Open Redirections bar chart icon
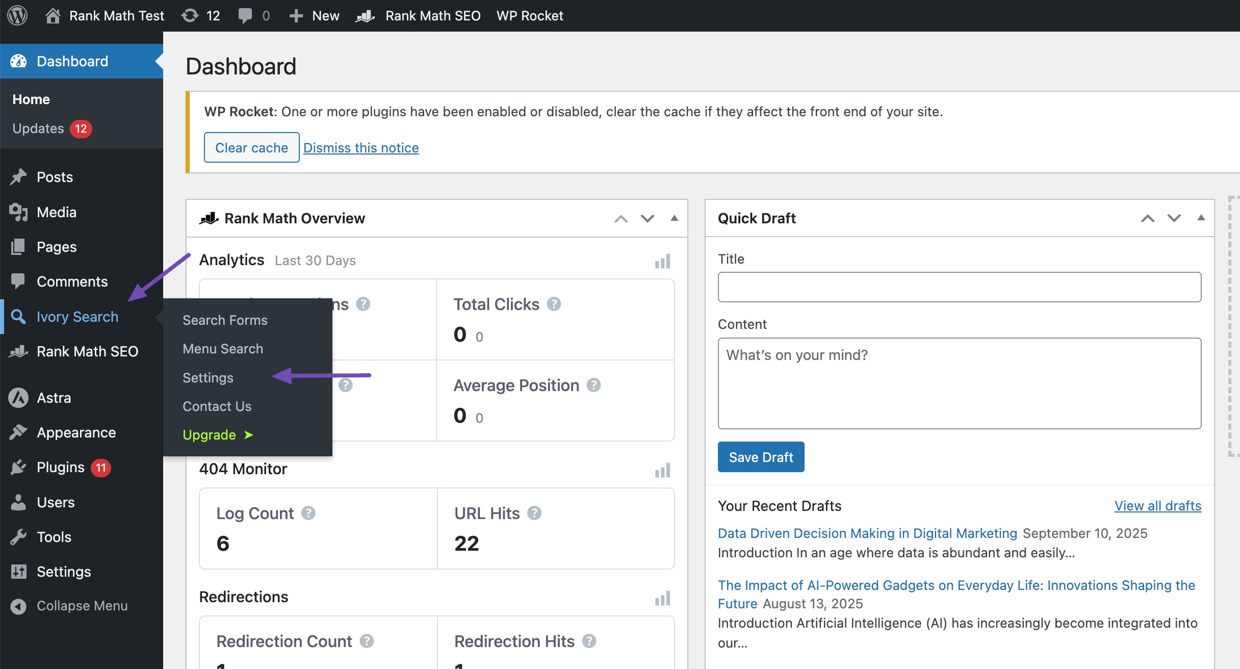This screenshot has height=669, width=1240. (x=663, y=598)
